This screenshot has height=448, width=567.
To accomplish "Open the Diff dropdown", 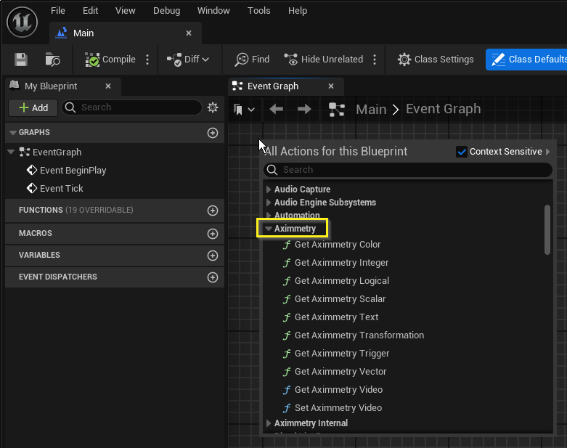I will tap(188, 60).
